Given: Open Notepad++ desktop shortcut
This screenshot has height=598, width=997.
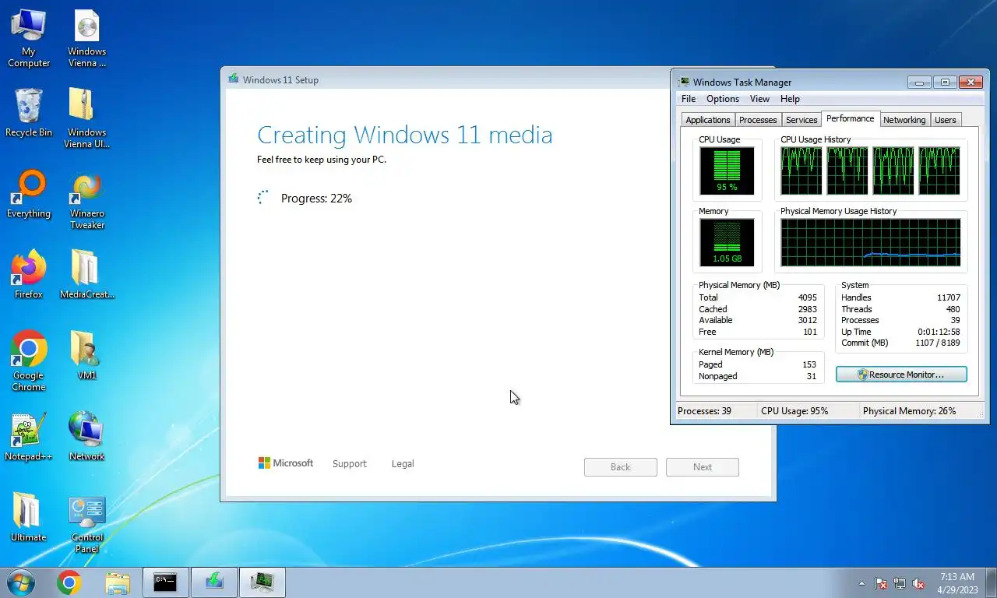Looking at the screenshot, I should pos(29,437).
